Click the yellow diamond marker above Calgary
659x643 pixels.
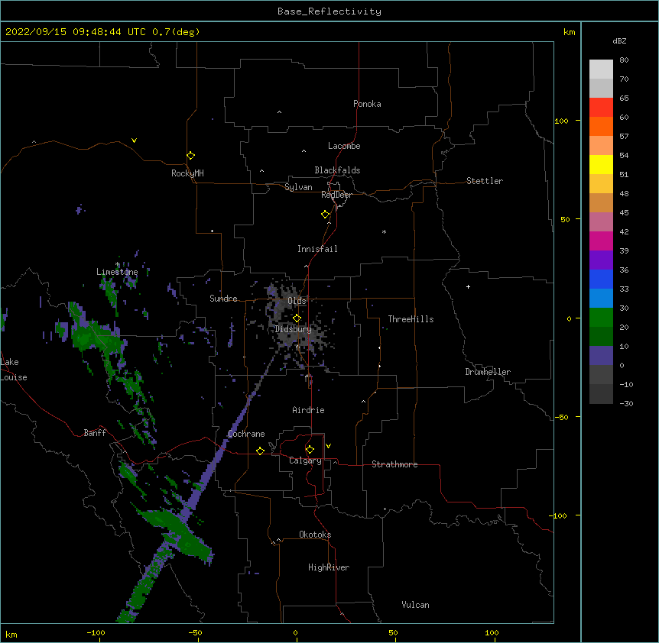[310, 450]
